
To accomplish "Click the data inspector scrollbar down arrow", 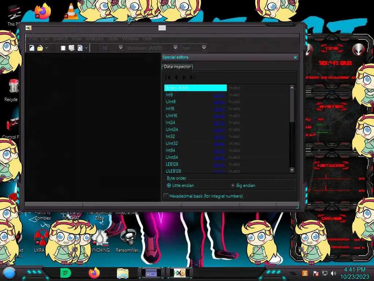I will click(292, 170).
